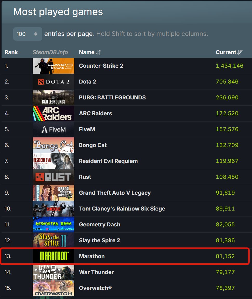Open the PUBG Battlegrounds thumbnail
The width and height of the screenshot is (252, 299).
pos(54,97)
